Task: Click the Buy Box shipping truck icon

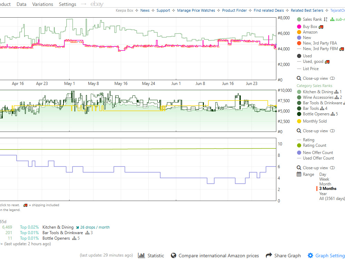Action: click(x=321, y=27)
